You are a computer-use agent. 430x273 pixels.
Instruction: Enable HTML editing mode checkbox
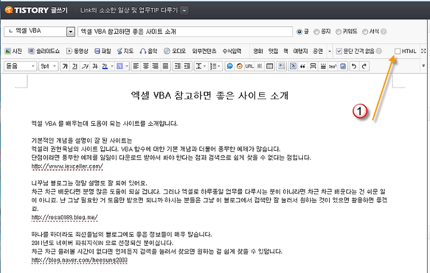pyautogui.click(x=397, y=51)
